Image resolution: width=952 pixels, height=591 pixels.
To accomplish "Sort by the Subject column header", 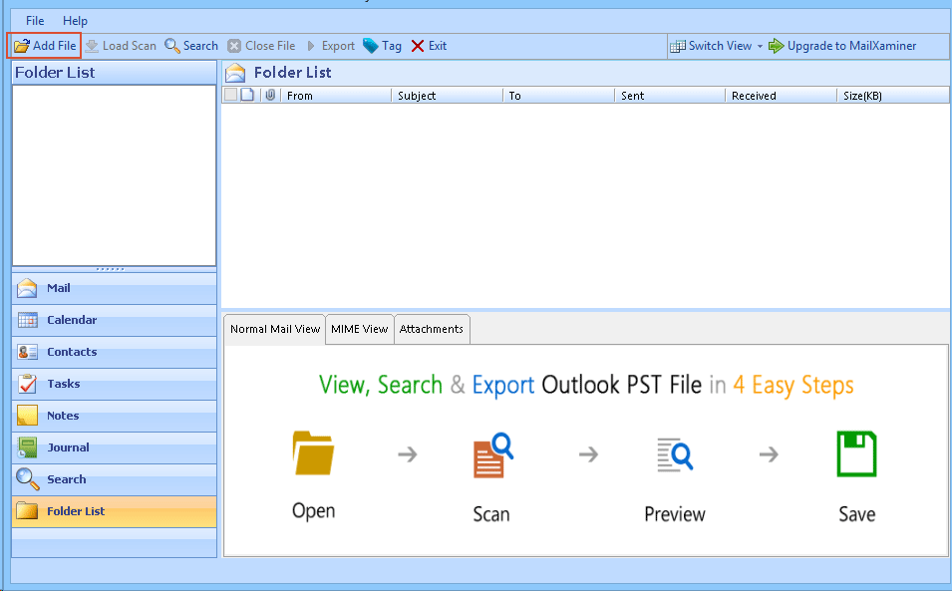I will pos(447,96).
